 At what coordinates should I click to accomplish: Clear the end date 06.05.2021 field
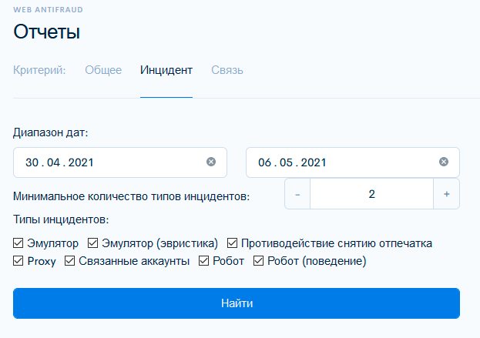[x=444, y=162]
